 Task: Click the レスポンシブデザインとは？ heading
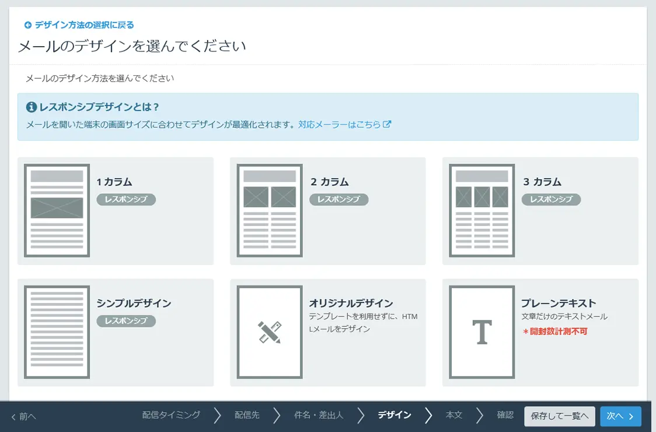[x=99, y=107]
